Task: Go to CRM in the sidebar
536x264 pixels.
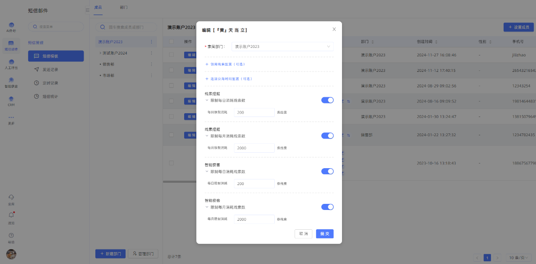Action: pos(11,100)
